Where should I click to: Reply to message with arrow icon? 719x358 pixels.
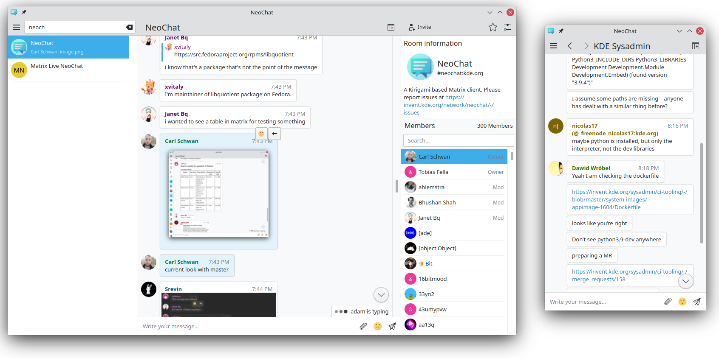(275, 134)
